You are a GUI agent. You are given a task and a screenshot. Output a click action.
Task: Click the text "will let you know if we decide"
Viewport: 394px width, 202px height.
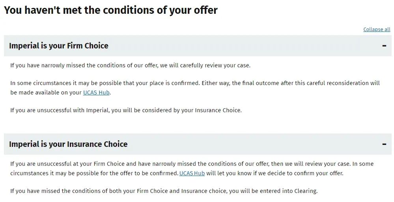[x=245, y=173]
